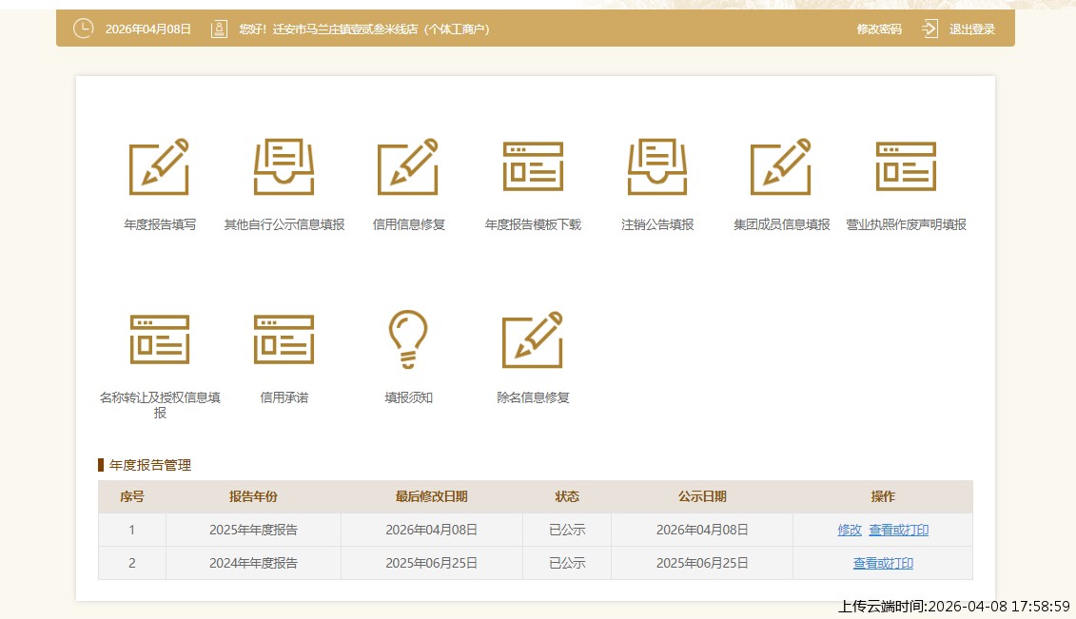Image resolution: width=1076 pixels, height=619 pixels.
Task: Click 退出登录 to log out
Action: click(971, 29)
